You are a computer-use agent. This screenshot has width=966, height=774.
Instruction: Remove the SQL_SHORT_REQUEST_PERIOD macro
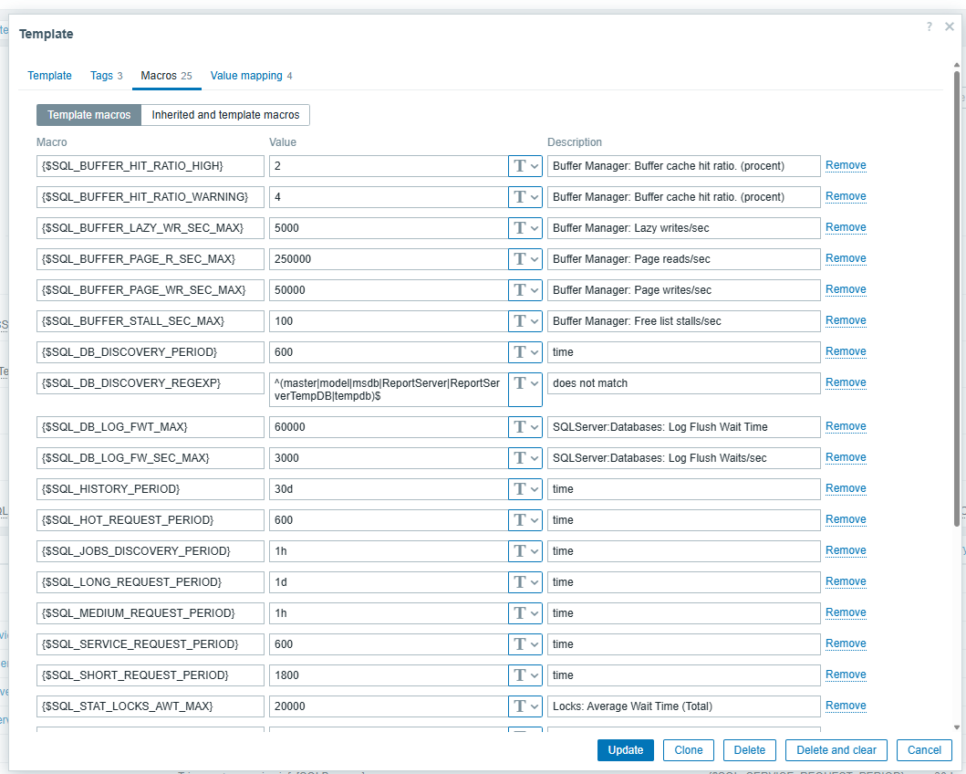pyautogui.click(x=846, y=675)
